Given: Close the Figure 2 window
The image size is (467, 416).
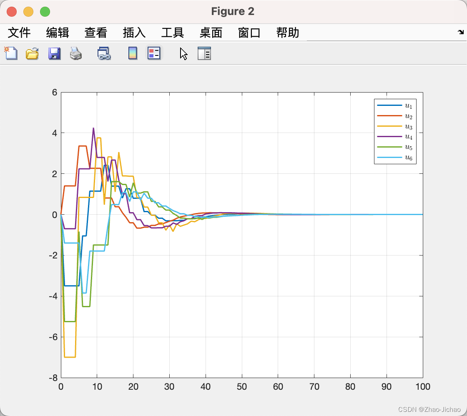Looking at the screenshot, I should (x=12, y=12).
